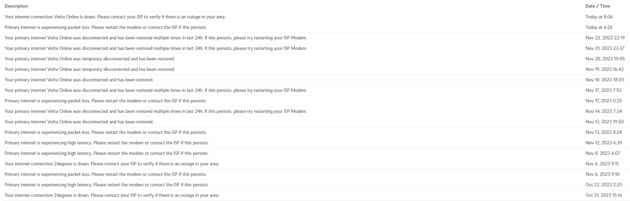The image size is (630, 201).
Task: Select the Vetta Online is down notification
Action: pos(115,17)
